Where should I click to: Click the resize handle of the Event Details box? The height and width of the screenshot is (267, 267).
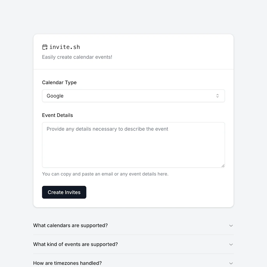click(x=223, y=166)
